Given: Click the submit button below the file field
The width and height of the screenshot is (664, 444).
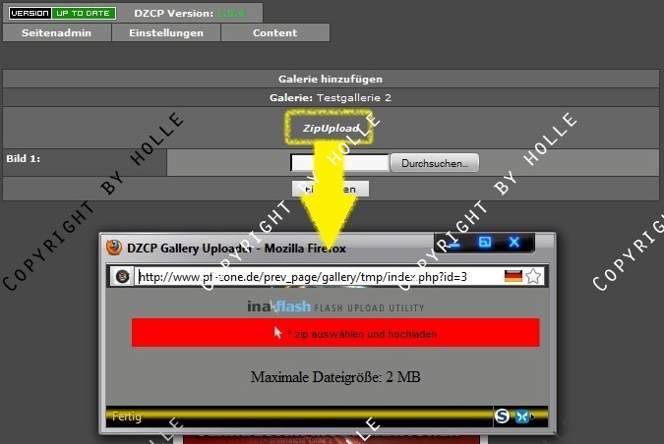Looking at the screenshot, I should [330, 188].
